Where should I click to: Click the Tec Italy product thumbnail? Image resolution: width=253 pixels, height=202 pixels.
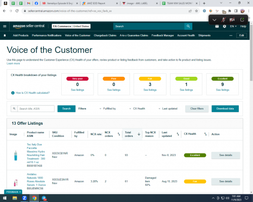point(16,155)
